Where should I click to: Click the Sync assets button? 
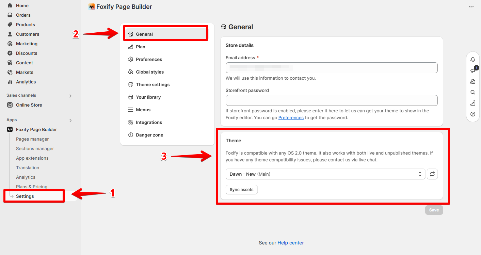point(242,190)
